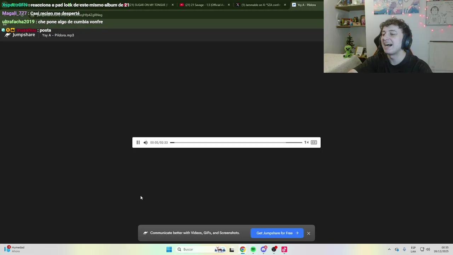The width and height of the screenshot is (453, 255).
Task: Toggle CC captions in the player
Action: click(x=314, y=142)
